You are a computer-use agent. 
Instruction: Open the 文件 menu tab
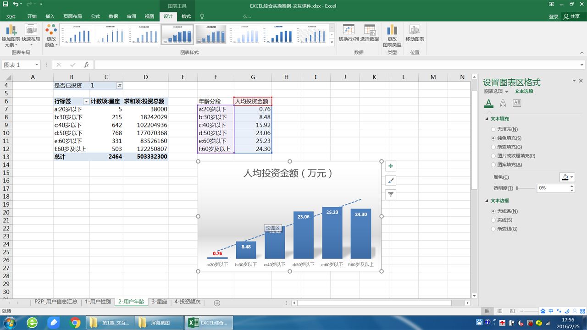coord(11,16)
